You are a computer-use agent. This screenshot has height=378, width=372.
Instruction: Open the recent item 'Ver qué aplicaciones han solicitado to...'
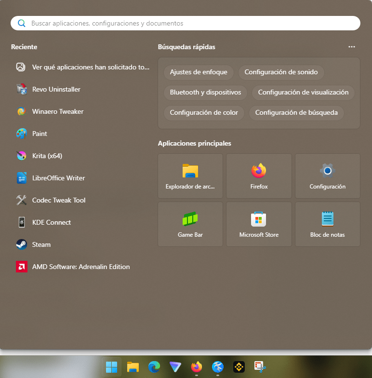tap(83, 67)
